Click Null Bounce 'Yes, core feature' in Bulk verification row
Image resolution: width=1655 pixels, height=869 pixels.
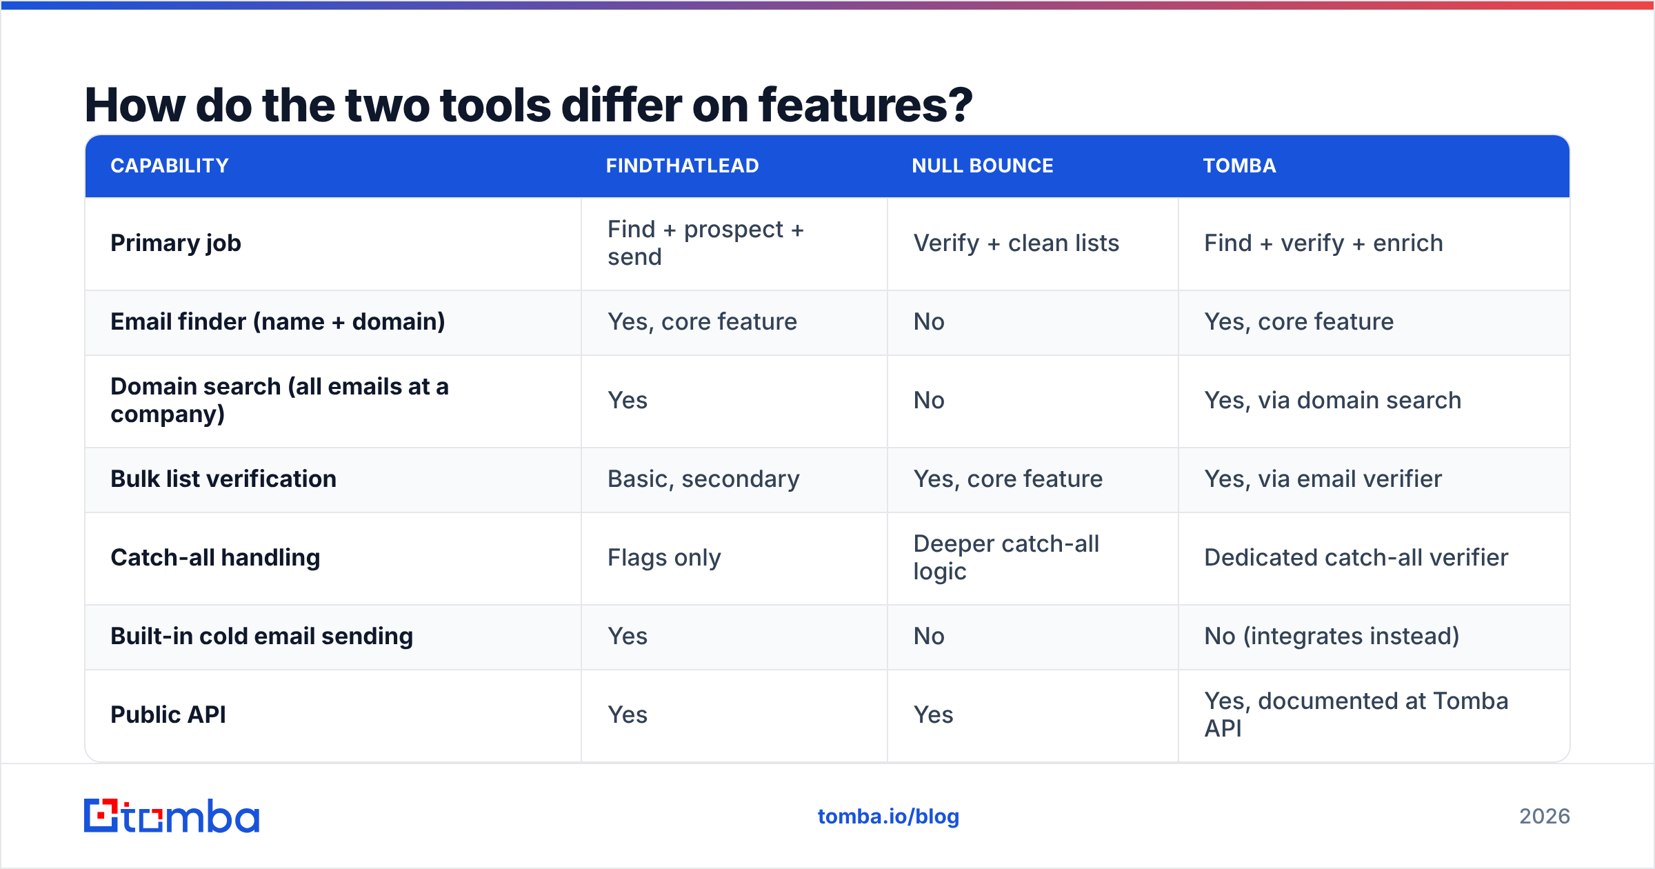tap(1008, 479)
